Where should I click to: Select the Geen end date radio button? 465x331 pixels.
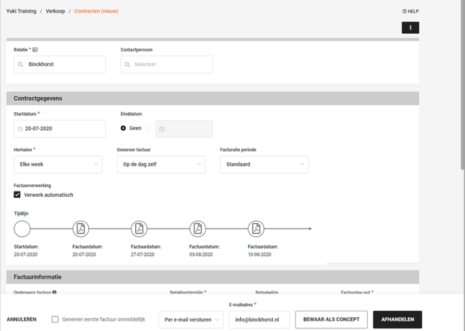pyautogui.click(x=123, y=128)
